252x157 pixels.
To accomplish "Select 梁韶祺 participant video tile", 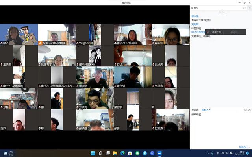I will pyautogui.click(x=133, y=98).
